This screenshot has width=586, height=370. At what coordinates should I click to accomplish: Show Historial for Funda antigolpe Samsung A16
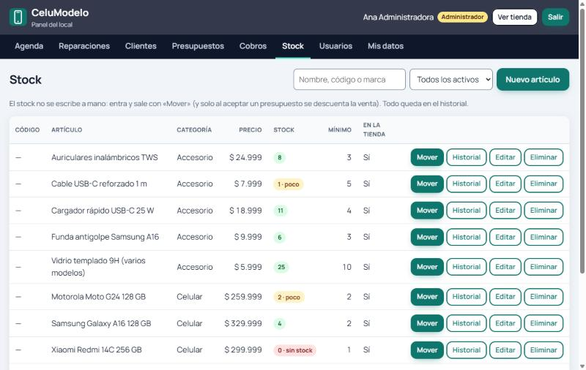[x=467, y=237]
